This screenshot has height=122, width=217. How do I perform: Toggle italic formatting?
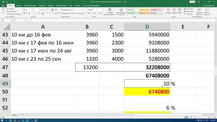tap(26, 13)
